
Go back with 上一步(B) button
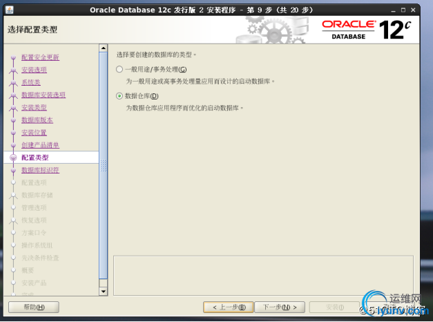click(229, 307)
